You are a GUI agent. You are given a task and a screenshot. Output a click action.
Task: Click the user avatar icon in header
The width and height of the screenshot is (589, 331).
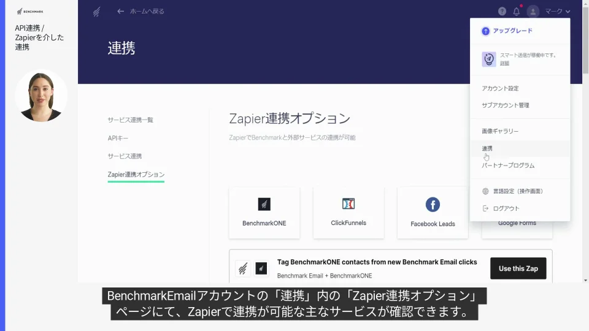click(x=533, y=11)
